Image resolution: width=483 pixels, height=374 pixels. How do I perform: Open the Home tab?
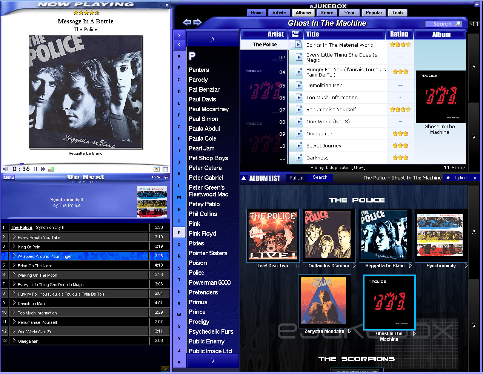click(x=257, y=12)
